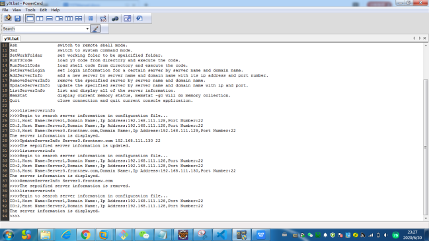The image size is (429, 241).
Task: Click the new command window icon
Action: (x=8, y=18)
